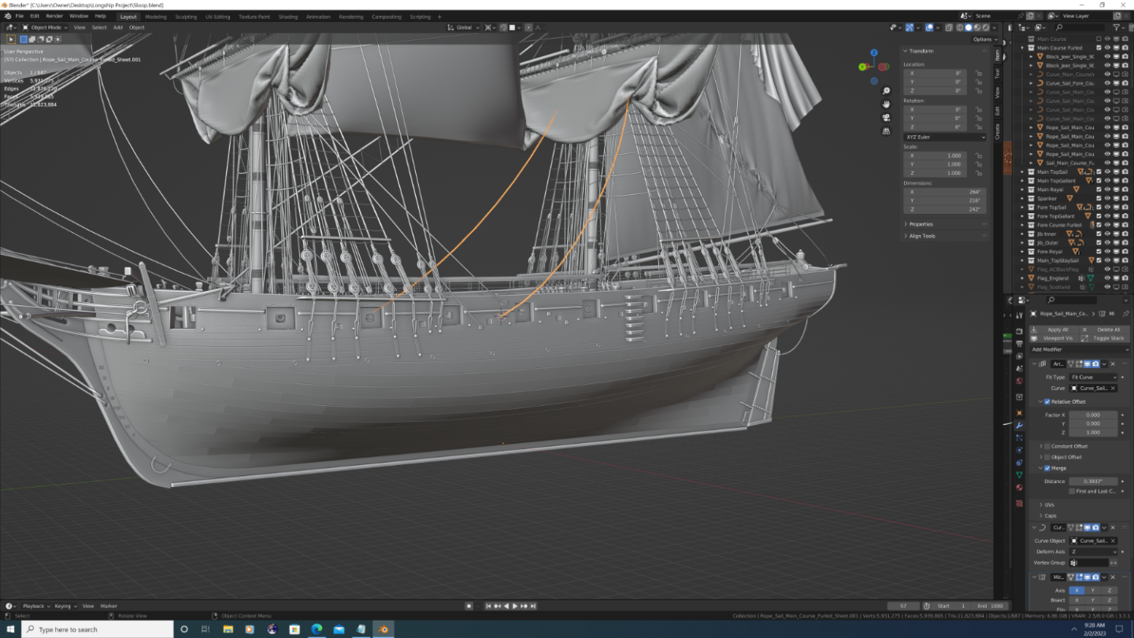Select material preview shading
This screenshot has width=1134, height=638.
click(x=978, y=28)
